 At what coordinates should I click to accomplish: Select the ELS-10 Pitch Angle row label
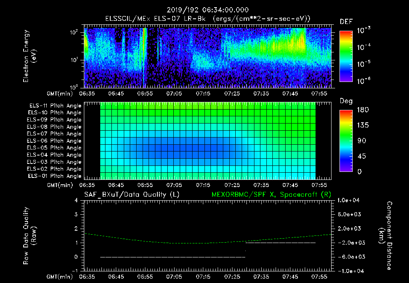[x=55, y=113]
